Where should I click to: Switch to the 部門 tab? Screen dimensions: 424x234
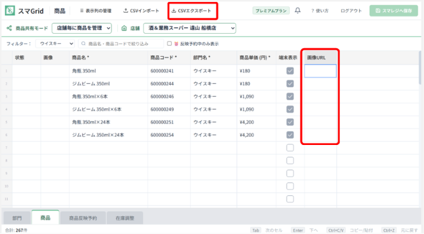click(x=17, y=218)
